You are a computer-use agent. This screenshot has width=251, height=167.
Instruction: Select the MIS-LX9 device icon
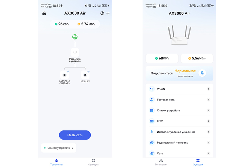[x=85, y=75]
